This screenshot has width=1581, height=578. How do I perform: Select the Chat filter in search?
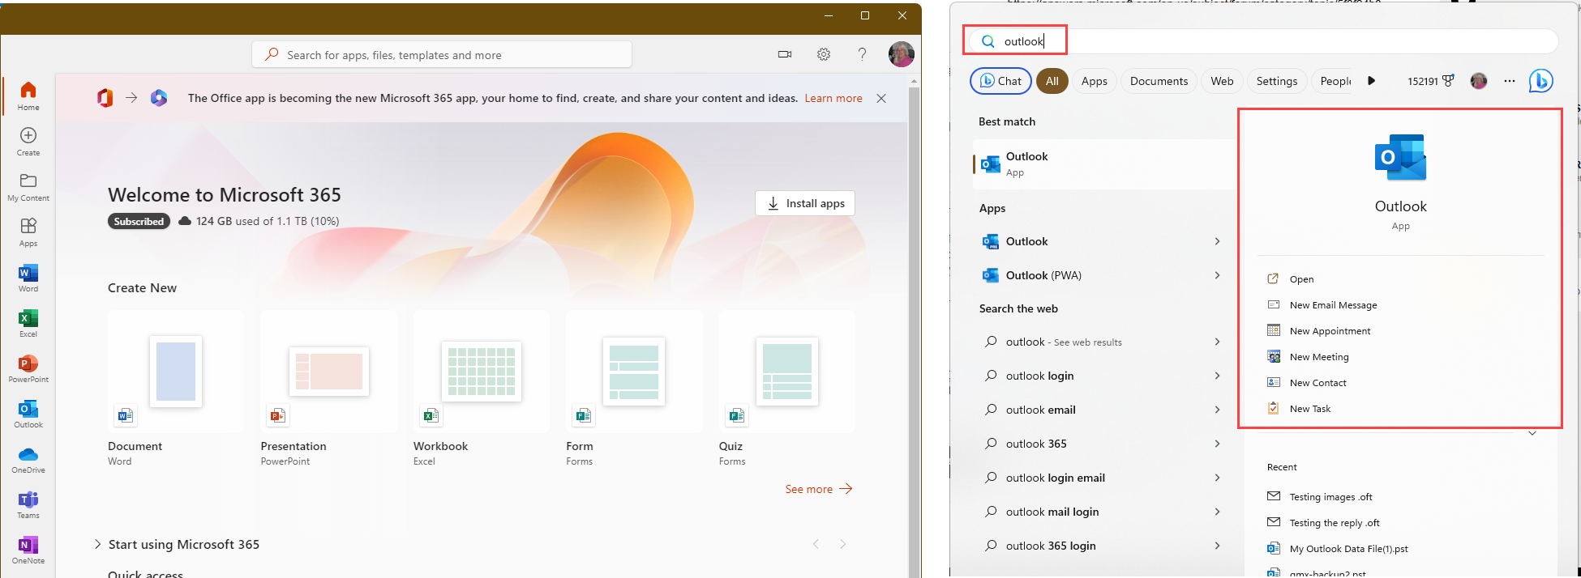pyautogui.click(x=1000, y=81)
